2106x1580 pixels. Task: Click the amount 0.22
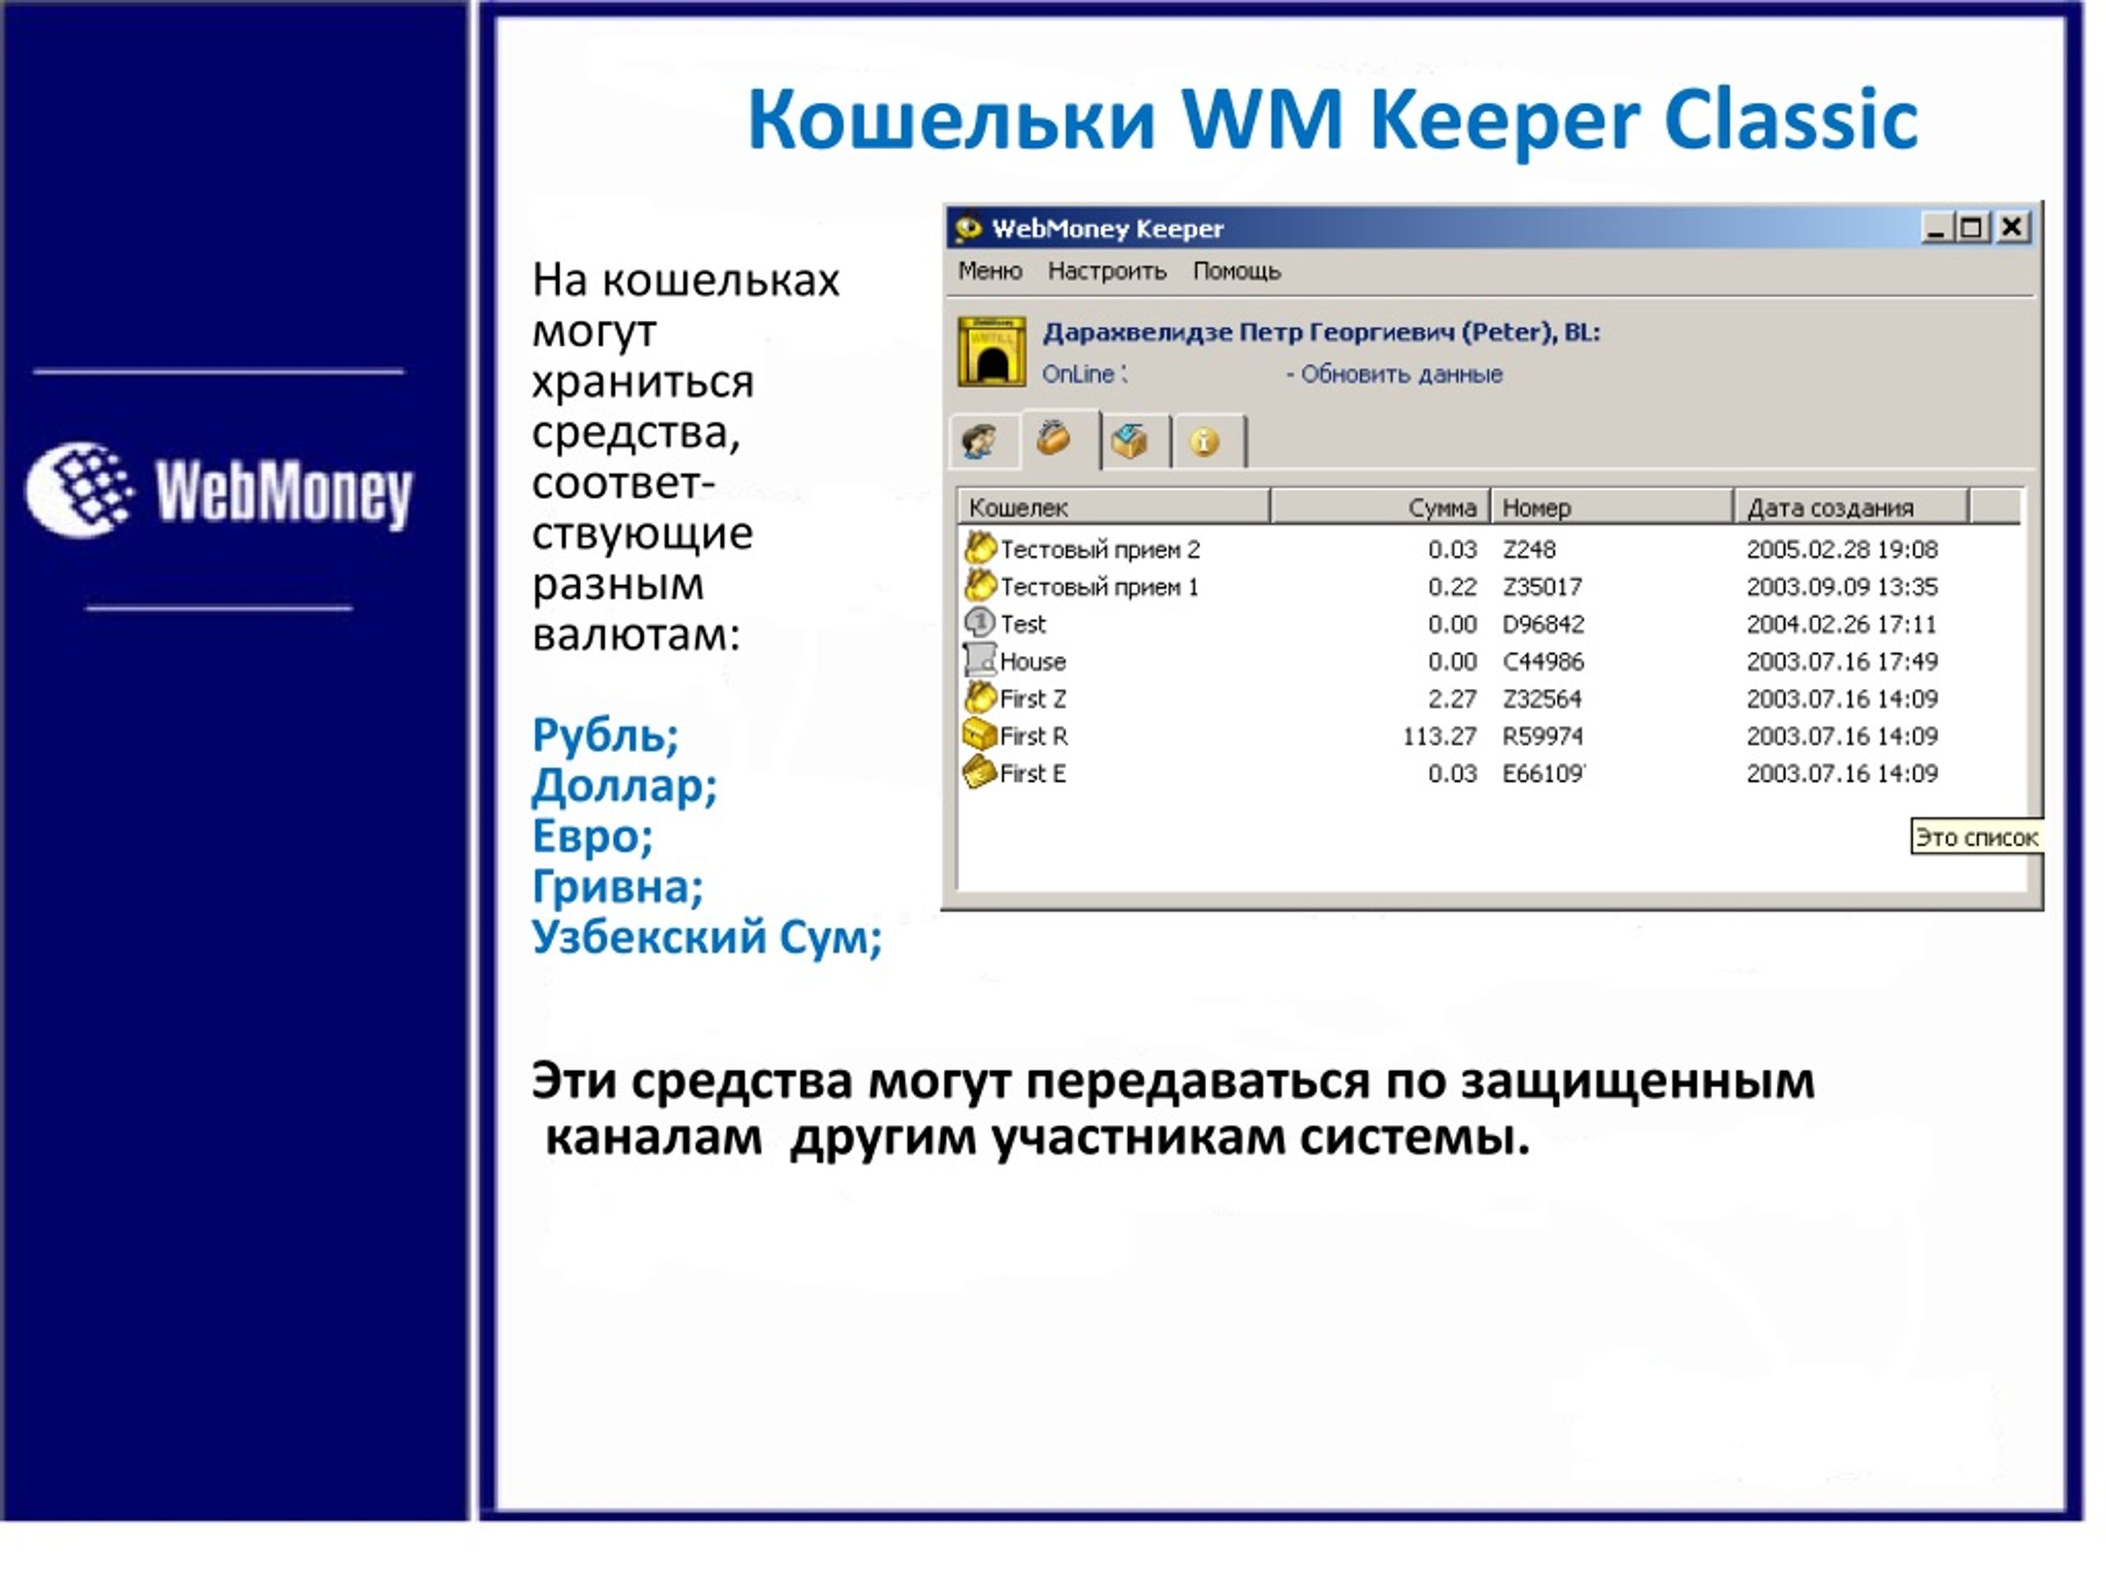click(1452, 587)
